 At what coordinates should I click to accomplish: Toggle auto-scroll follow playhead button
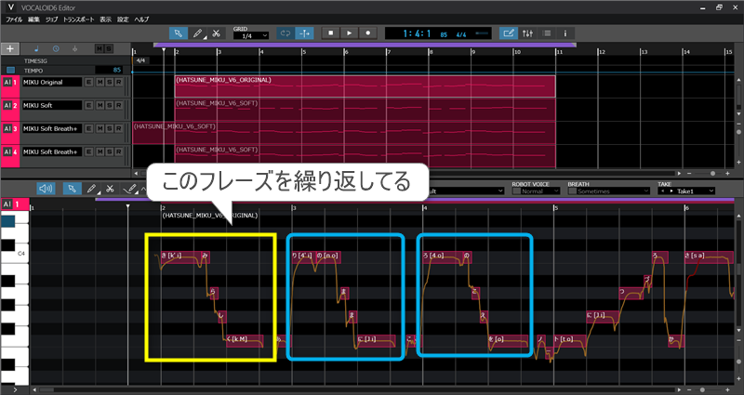[x=304, y=33]
